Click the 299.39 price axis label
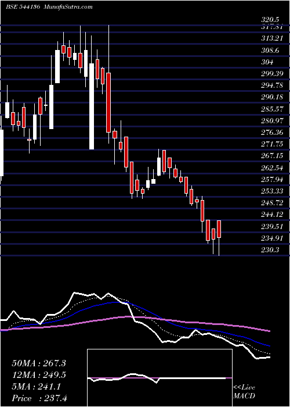Image resolution: width=290 pixels, height=407 pixels. click(272, 74)
